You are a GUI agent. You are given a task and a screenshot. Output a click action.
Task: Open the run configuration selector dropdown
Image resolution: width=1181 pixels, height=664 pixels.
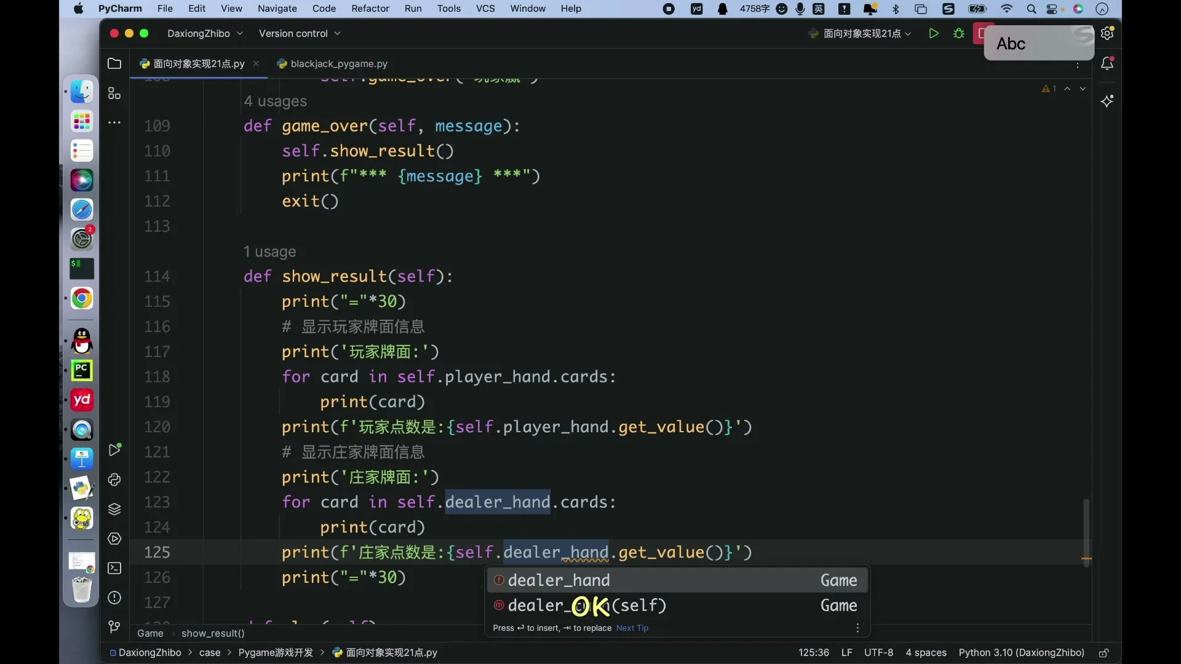[860, 33]
